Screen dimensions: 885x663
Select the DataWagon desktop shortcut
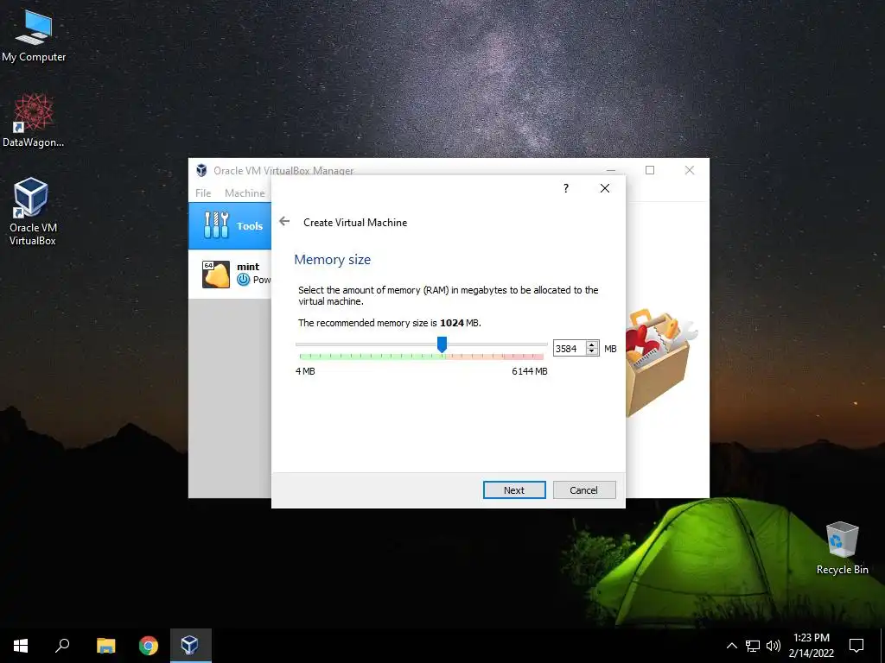pyautogui.click(x=34, y=120)
